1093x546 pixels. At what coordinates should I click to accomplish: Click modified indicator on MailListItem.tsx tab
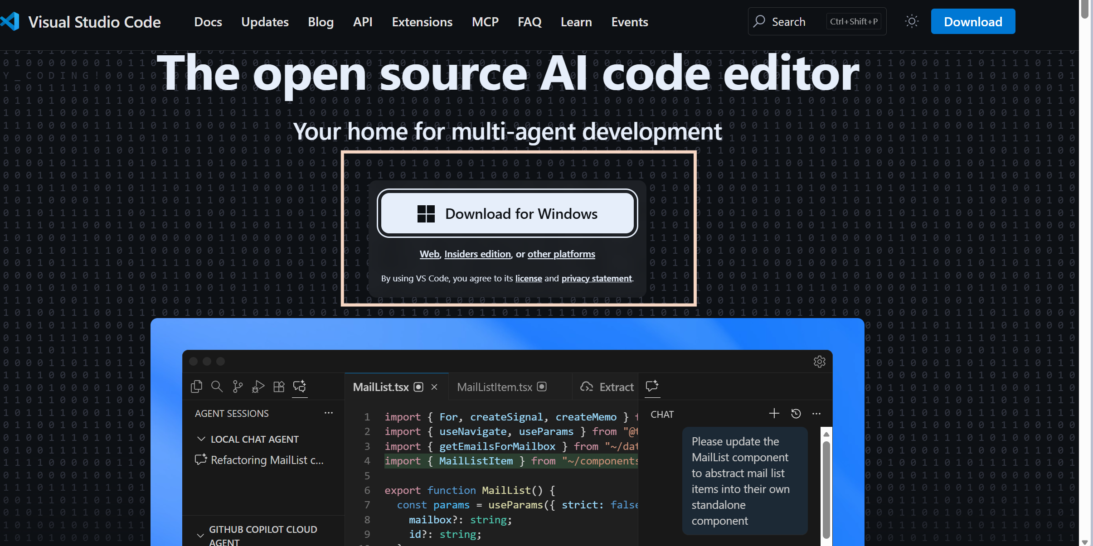pos(542,387)
